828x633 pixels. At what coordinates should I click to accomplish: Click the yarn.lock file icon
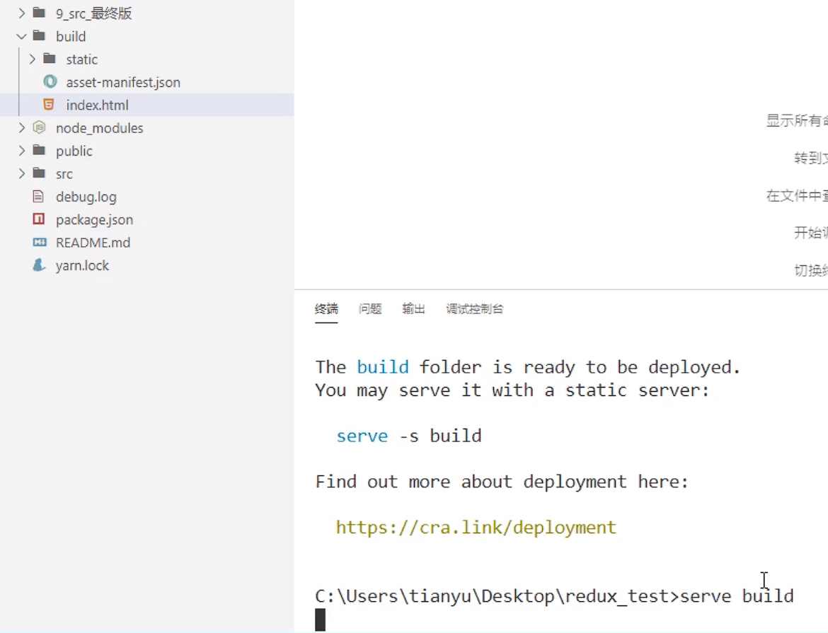[39, 265]
